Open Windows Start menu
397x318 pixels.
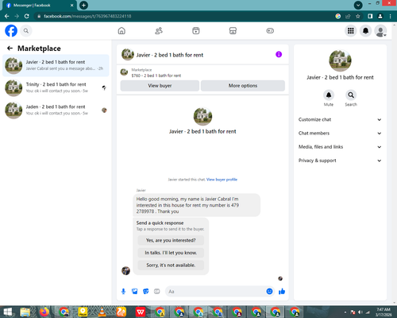[7, 312]
